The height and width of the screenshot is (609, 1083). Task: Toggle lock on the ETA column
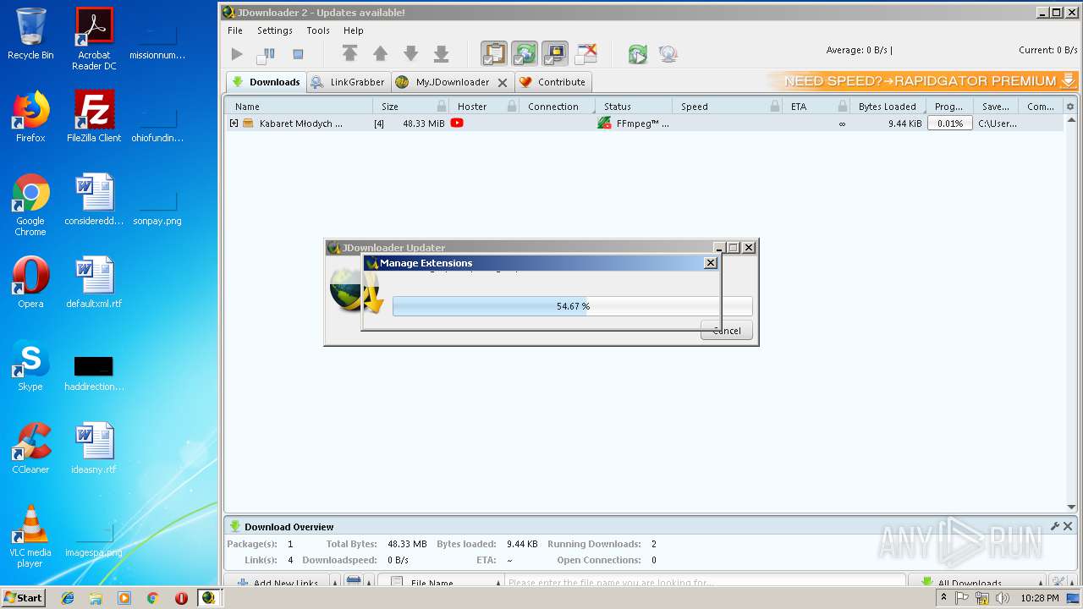[x=843, y=107]
